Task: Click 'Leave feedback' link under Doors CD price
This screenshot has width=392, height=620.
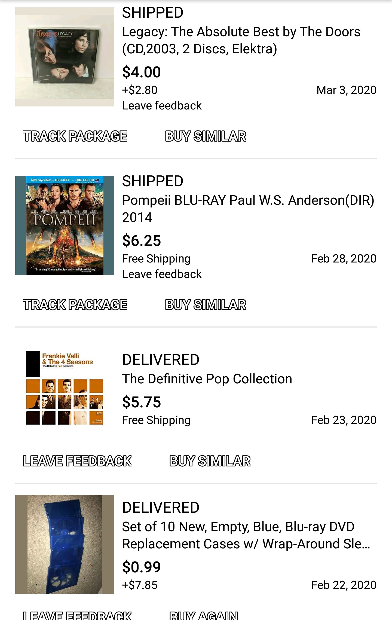Action: pyautogui.click(x=162, y=106)
